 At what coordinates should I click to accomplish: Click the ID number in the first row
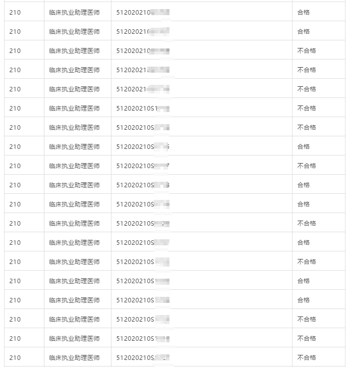click(142, 12)
